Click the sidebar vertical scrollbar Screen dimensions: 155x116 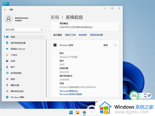tap(46, 68)
